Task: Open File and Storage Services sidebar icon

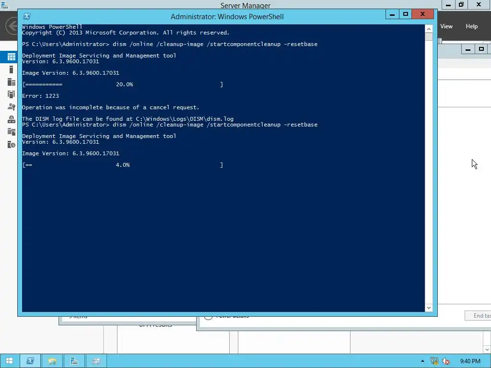Action: coord(12,132)
